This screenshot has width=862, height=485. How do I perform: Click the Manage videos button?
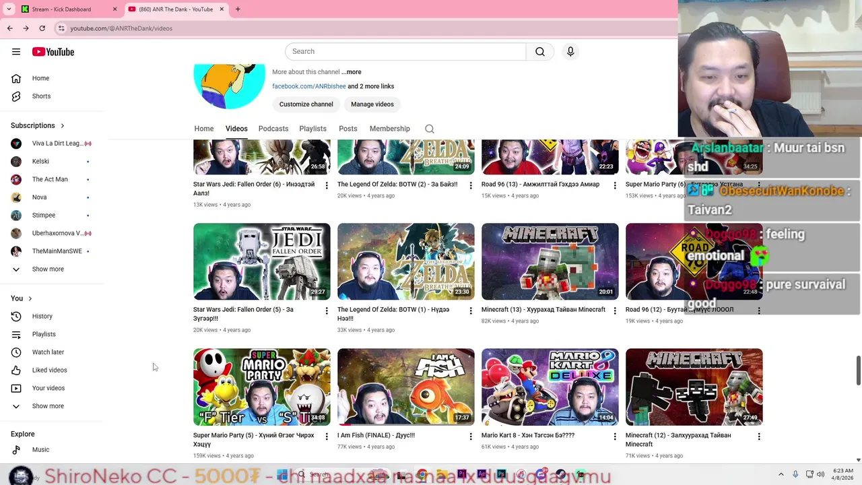(372, 104)
